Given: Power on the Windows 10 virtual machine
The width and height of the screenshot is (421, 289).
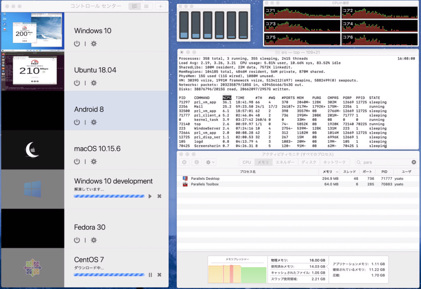Looking at the screenshot, I should (x=77, y=44).
